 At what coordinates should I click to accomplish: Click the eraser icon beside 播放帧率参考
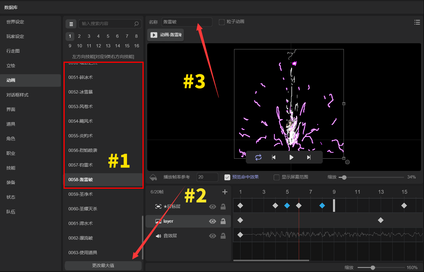coord(153,177)
